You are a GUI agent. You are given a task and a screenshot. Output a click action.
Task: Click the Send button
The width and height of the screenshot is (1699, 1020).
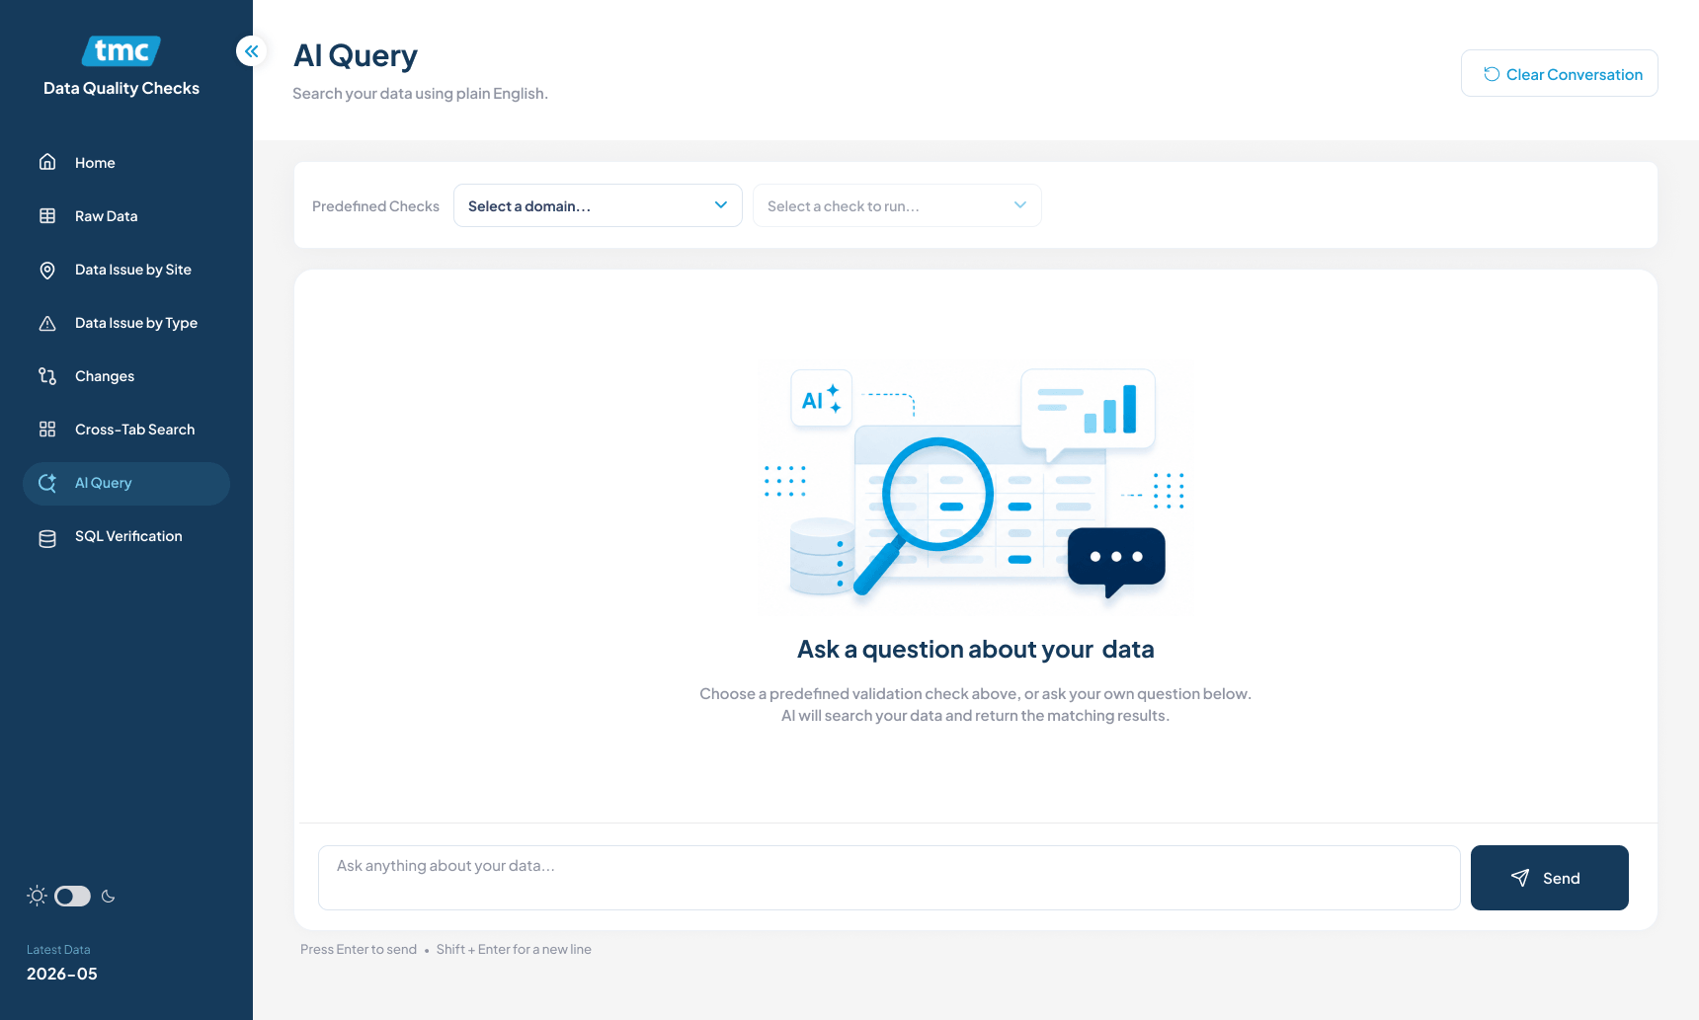[1550, 878]
